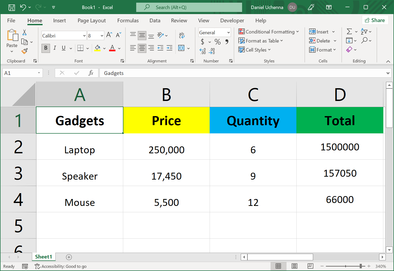The width and height of the screenshot is (394, 271).
Task: Select the Wrap Text icon
Action: [x=182, y=35]
